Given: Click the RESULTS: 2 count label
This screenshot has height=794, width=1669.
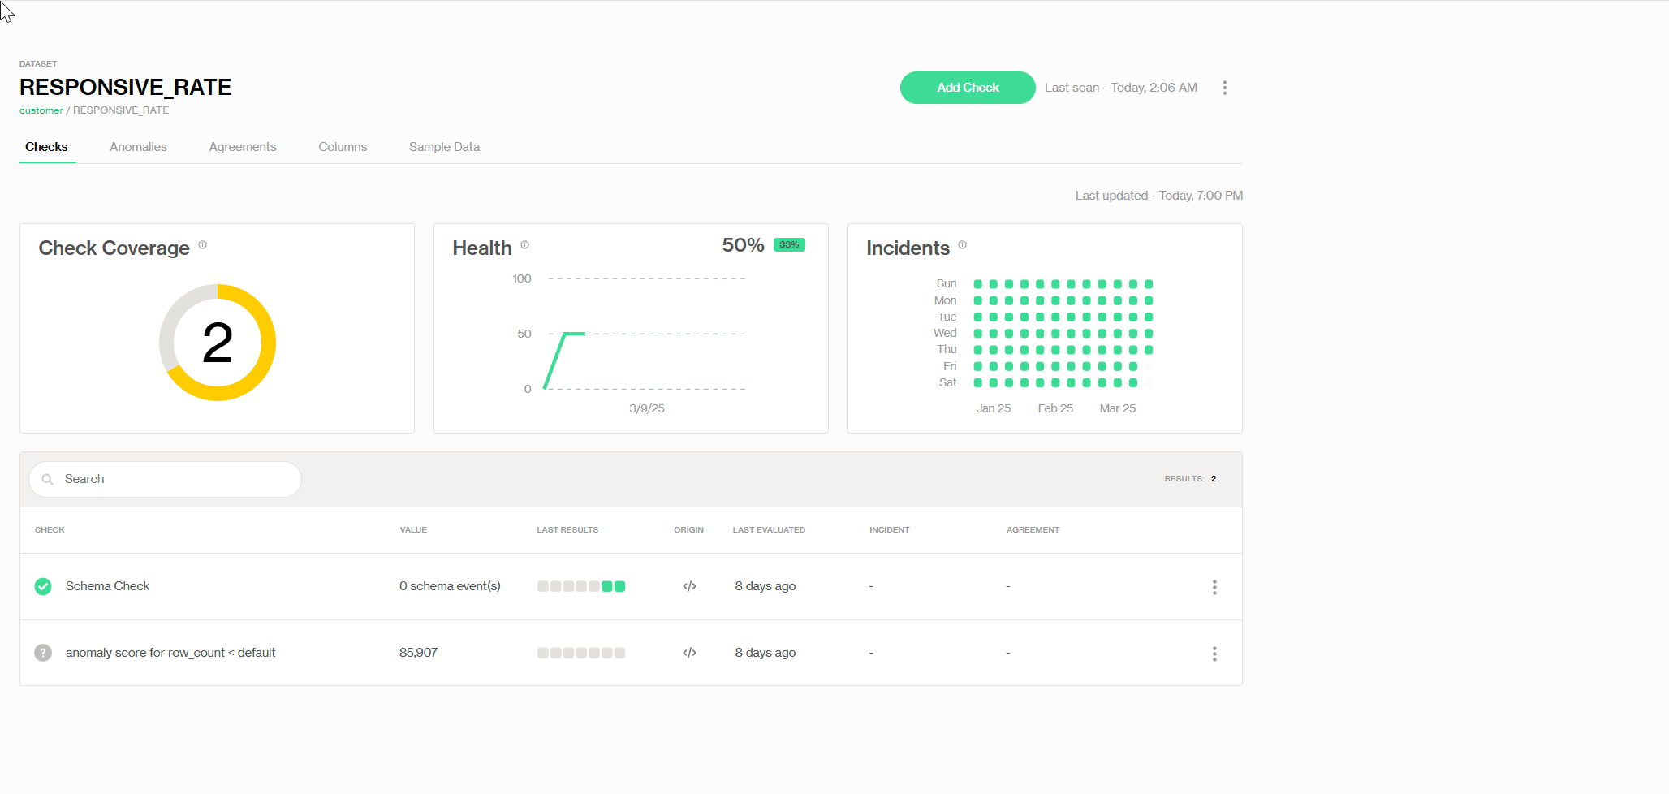Looking at the screenshot, I should pos(1190,479).
